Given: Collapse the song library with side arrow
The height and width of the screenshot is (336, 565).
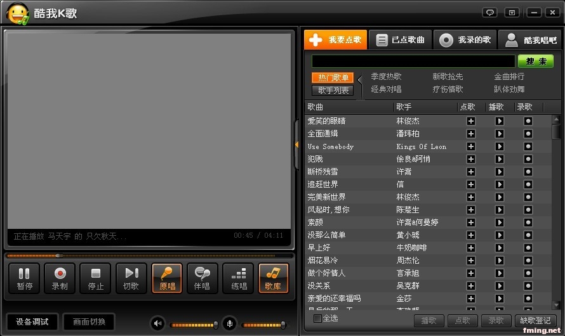Looking at the screenshot, I should [296, 145].
